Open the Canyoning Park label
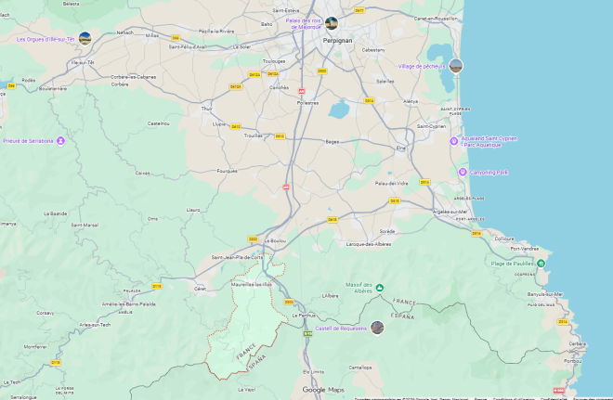 click(x=489, y=173)
